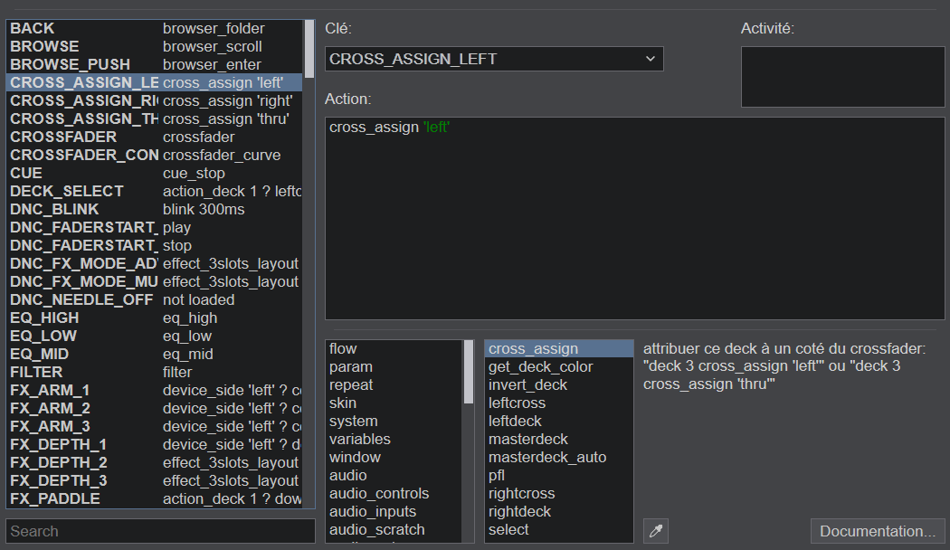This screenshot has width=950, height=550.
Task: Select the DNC_FX_MODE_AD mapping row
Action: click(155, 264)
